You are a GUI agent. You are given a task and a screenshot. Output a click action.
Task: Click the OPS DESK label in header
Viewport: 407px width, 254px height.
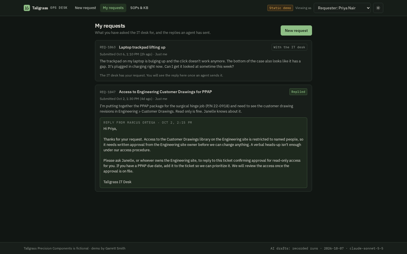coord(59,8)
